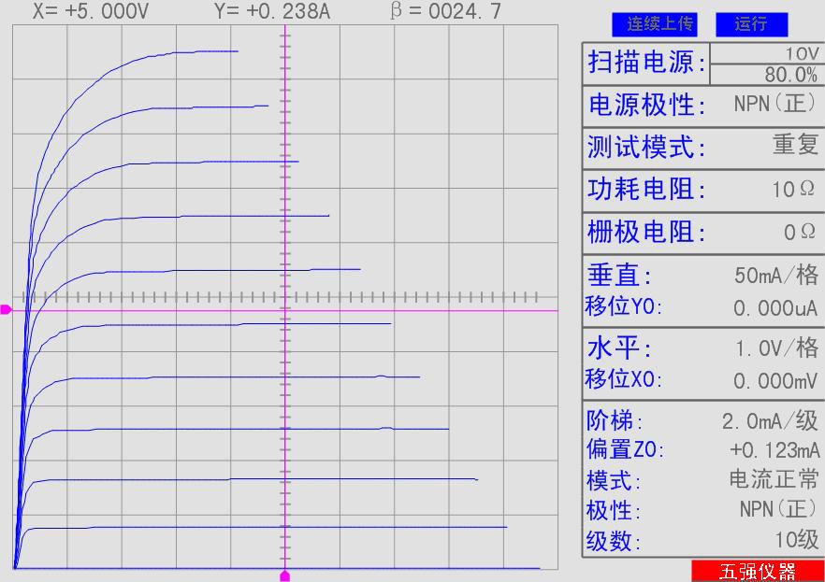Screen dimensions: 825x582
Task: Select the 阶梯 2.0mA/级 step setting
Action: [770, 421]
